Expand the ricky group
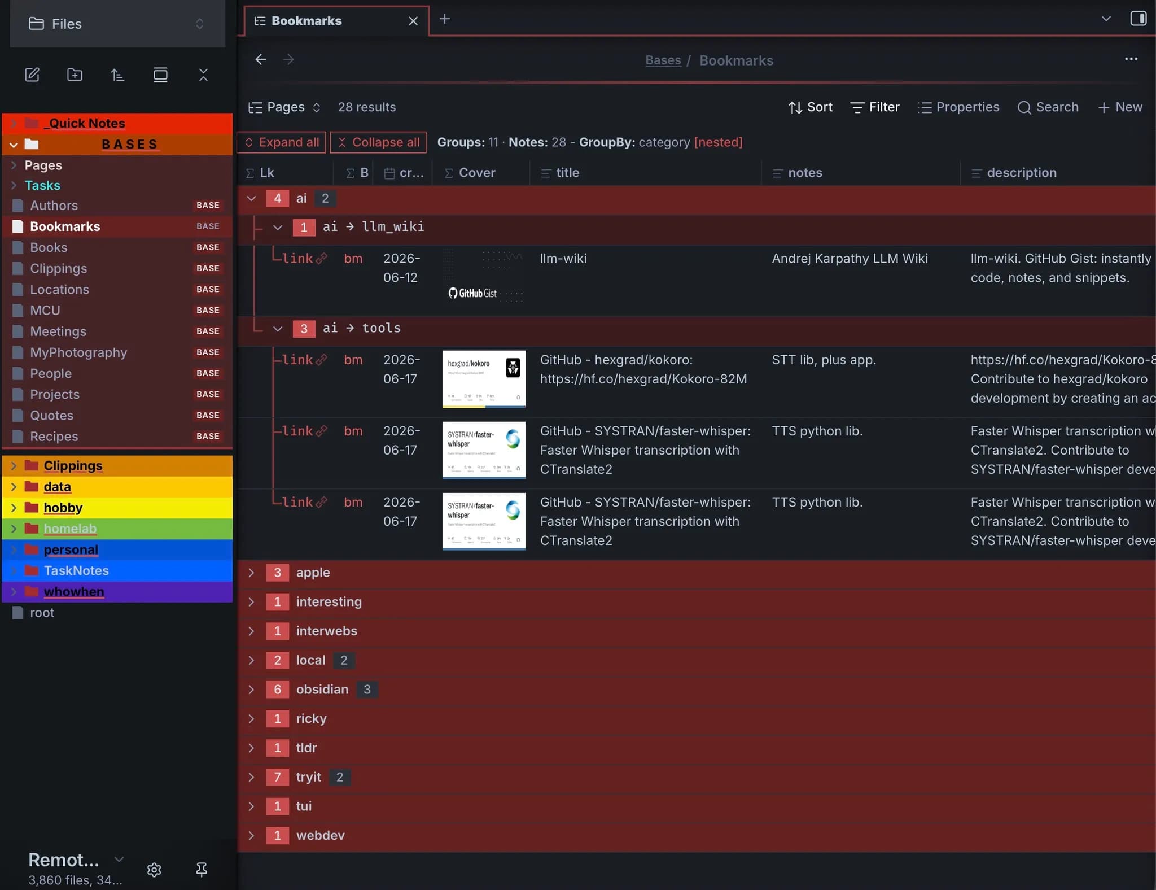This screenshot has height=890, width=1156. coord(252,719)
